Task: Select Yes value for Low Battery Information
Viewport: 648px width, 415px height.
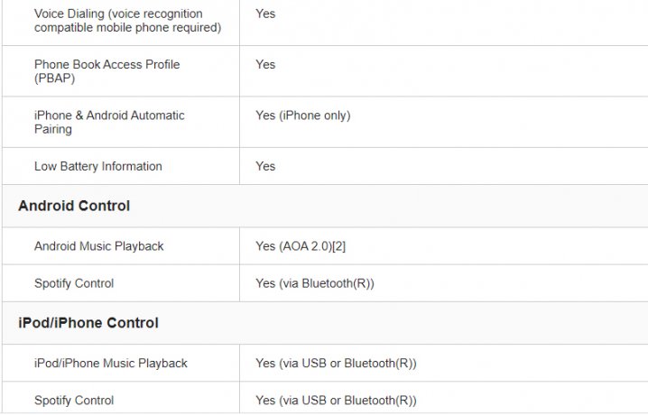Action: [265, 166]
